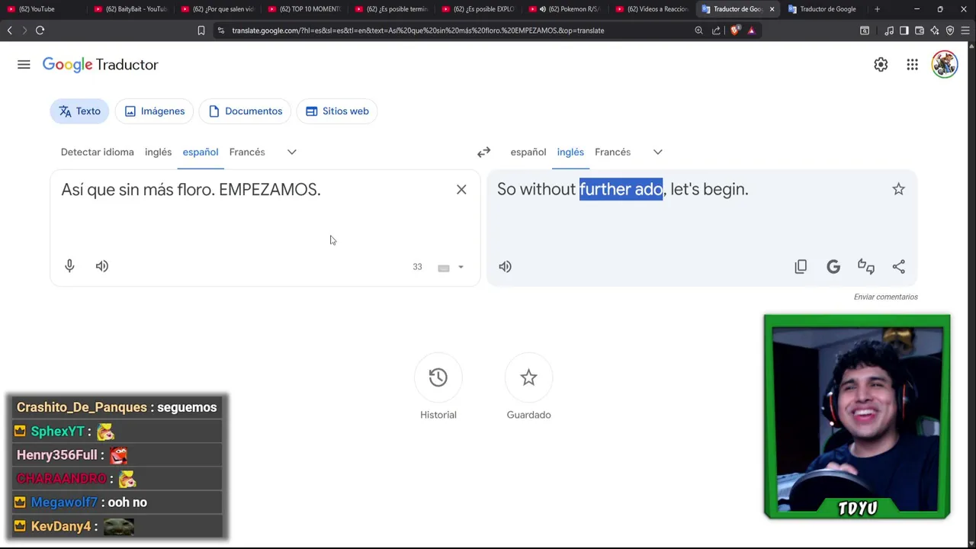Open Brave Rewards triangle icon
The image size is (976, 549).
point(752,30)
